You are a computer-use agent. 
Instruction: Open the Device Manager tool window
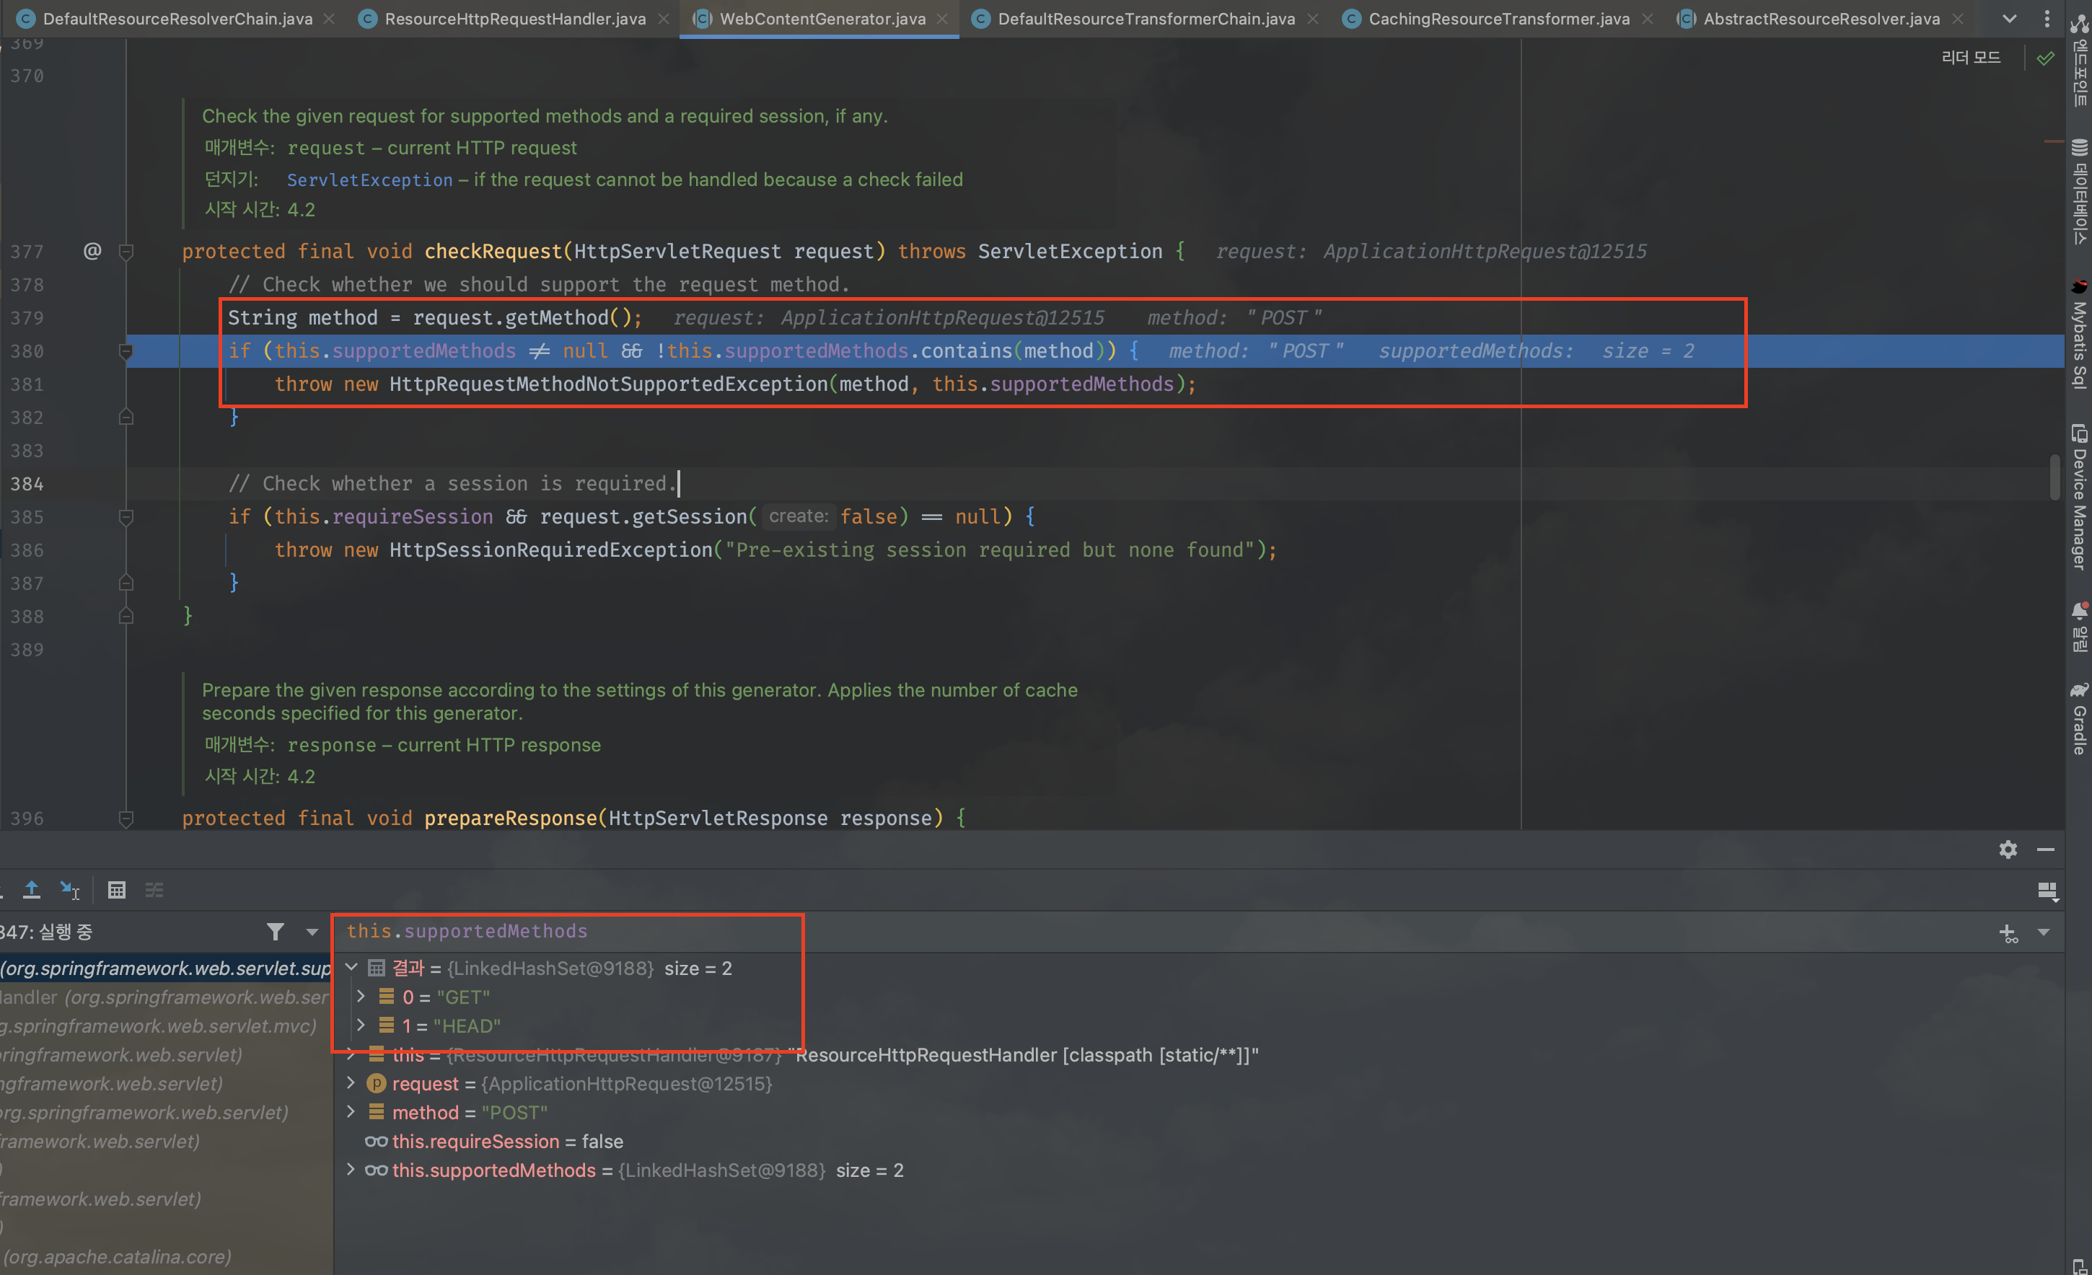point(2079,497)
